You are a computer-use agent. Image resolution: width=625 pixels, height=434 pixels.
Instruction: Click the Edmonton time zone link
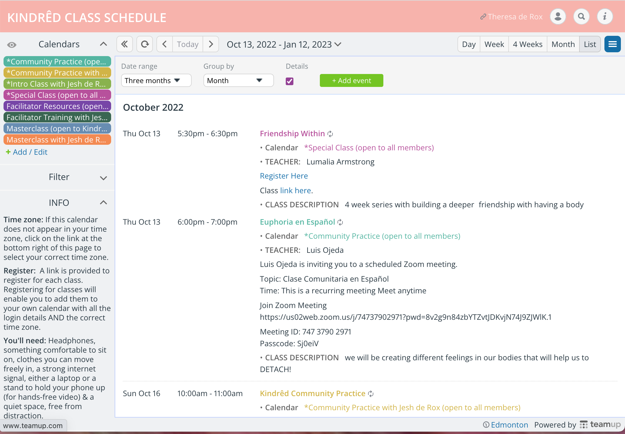[509, 425]
